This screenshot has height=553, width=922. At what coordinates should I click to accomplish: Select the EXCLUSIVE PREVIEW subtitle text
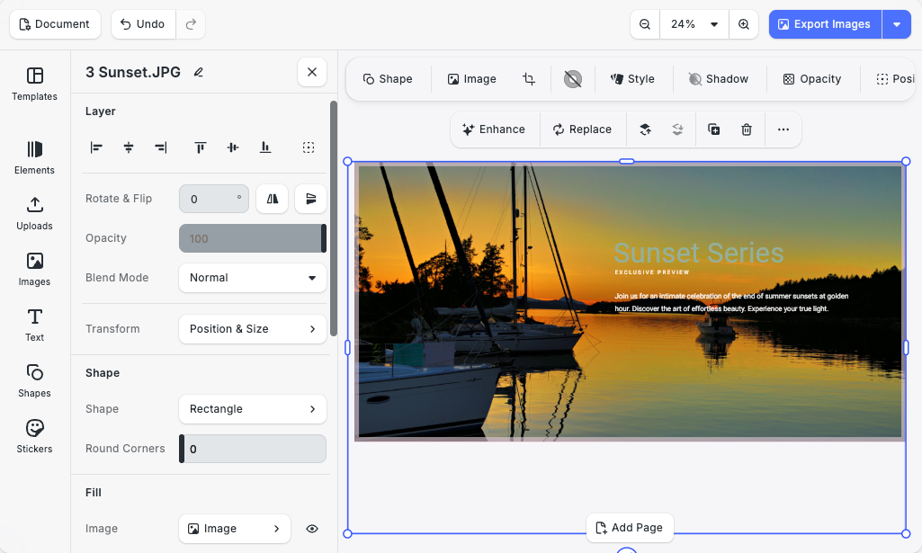[651, 272]
